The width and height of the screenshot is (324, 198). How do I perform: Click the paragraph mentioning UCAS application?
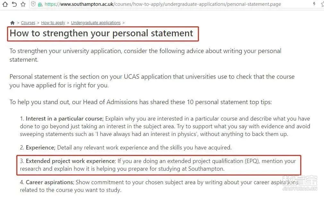click(x=152, y=81)
